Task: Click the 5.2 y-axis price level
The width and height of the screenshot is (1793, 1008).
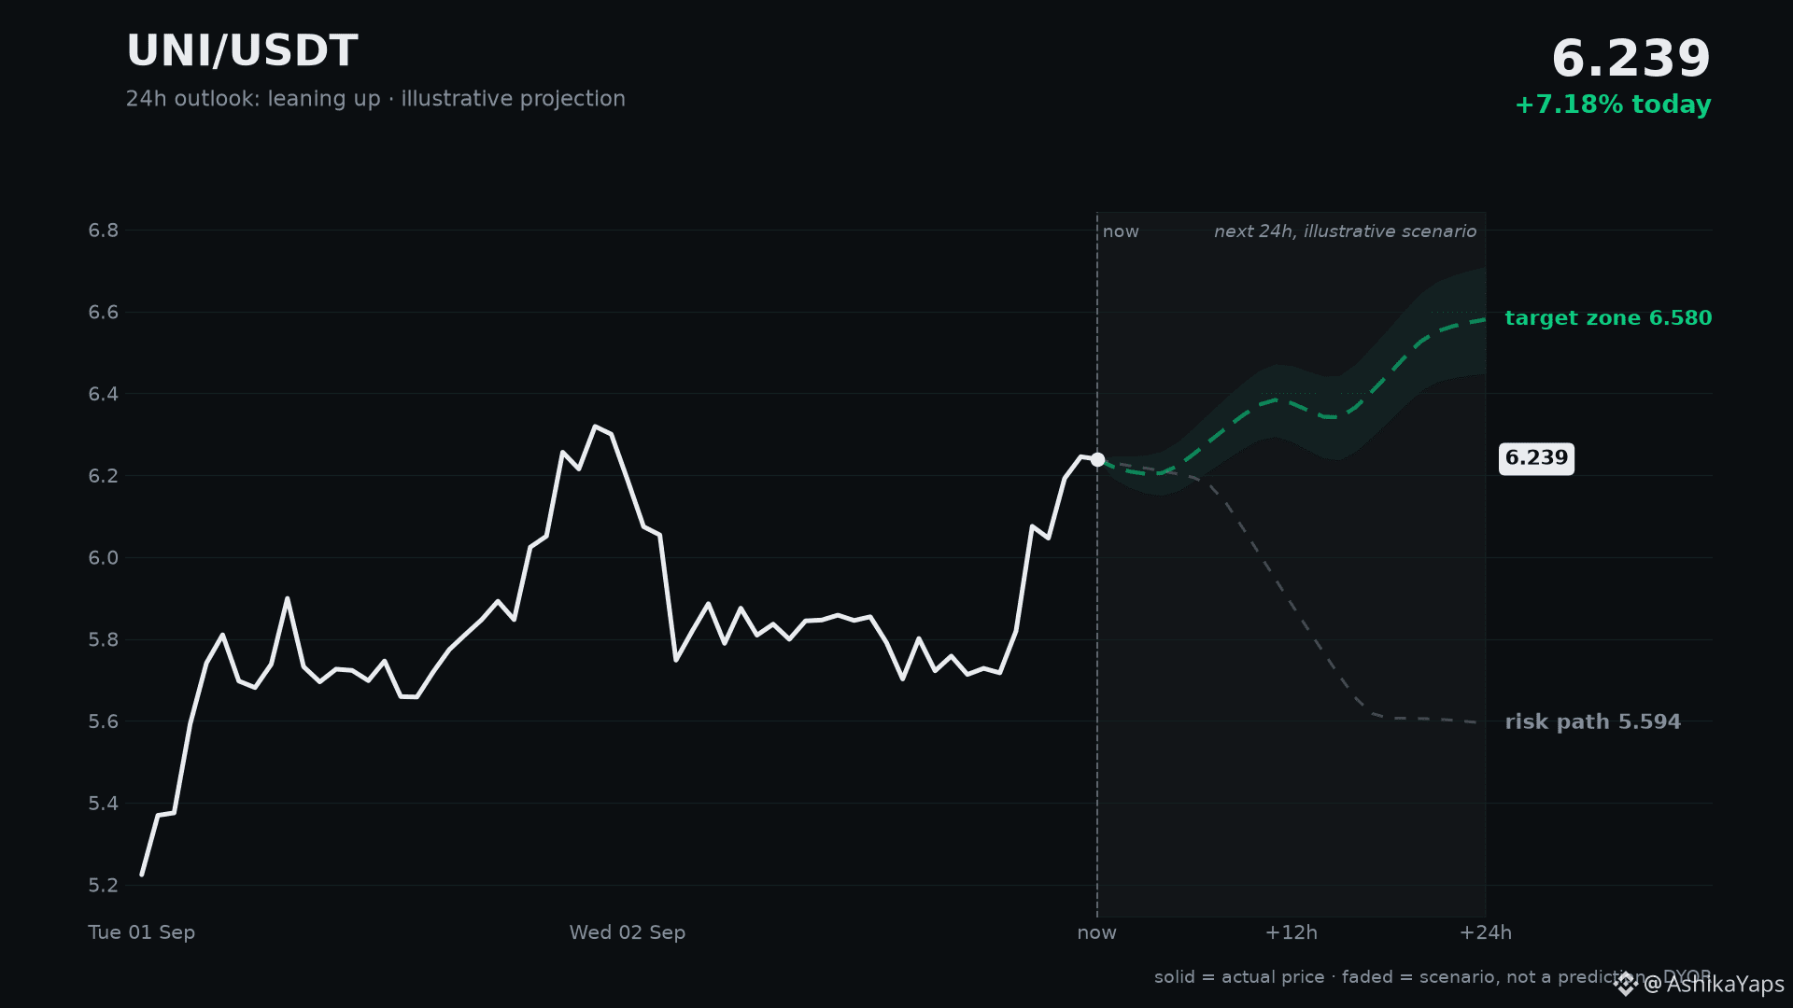Action: click(x=104, y=885)
